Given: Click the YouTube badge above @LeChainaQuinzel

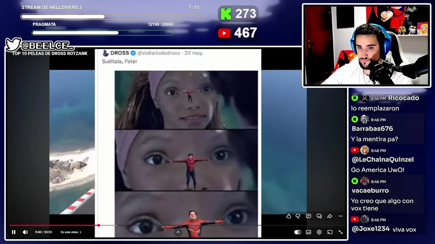Looking at the screenshot, I should 355,150.
